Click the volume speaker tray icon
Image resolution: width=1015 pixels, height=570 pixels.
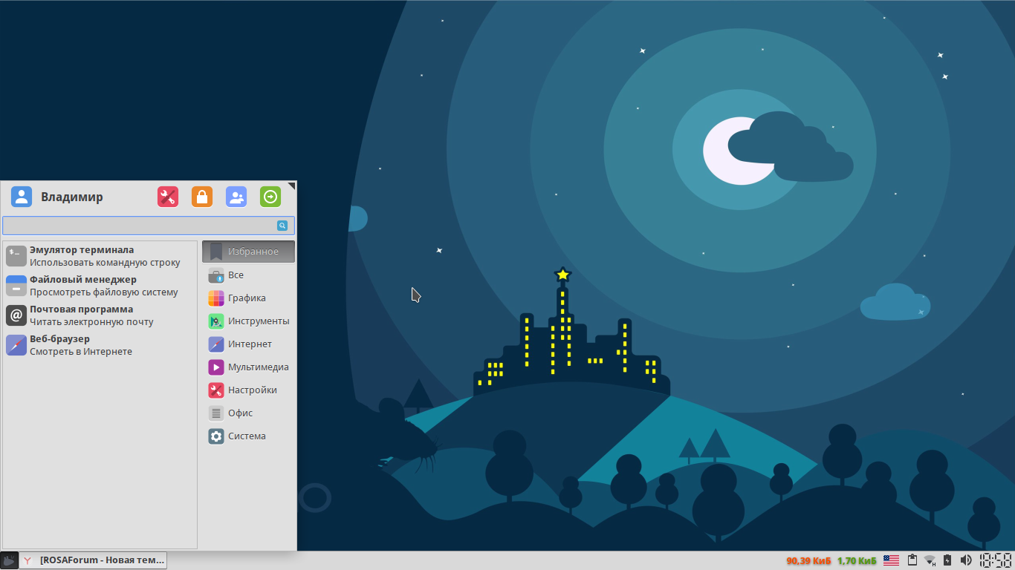[966, 560]
